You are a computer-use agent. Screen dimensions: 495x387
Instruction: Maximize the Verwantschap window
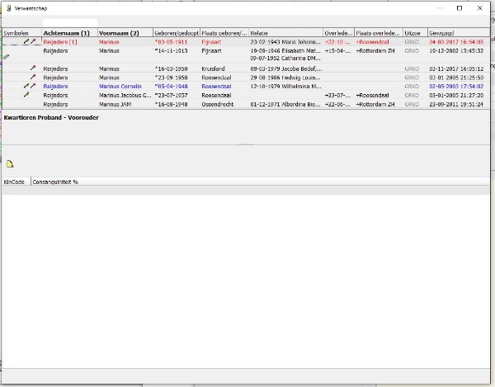pyautogui.click(x=460, y=7)
